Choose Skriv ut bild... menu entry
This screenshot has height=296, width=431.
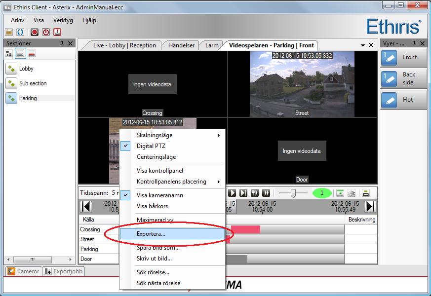[172, 259]
